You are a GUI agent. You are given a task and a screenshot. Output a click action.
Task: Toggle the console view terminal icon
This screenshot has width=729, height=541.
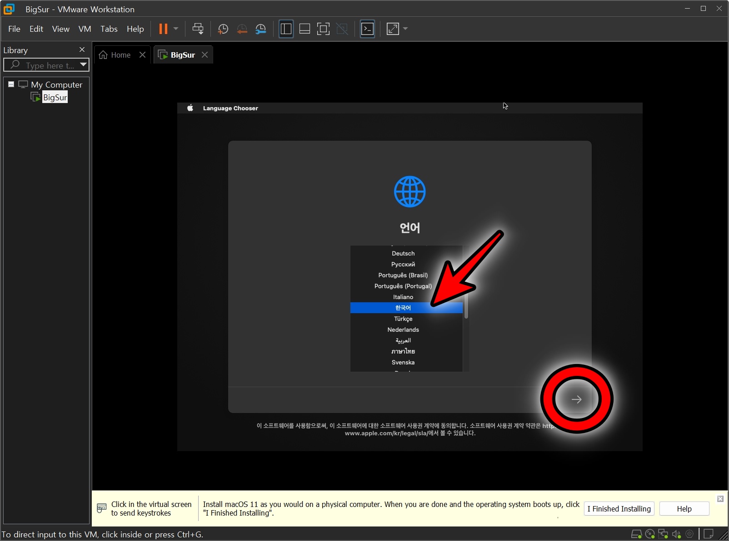(x=367, y=29)
